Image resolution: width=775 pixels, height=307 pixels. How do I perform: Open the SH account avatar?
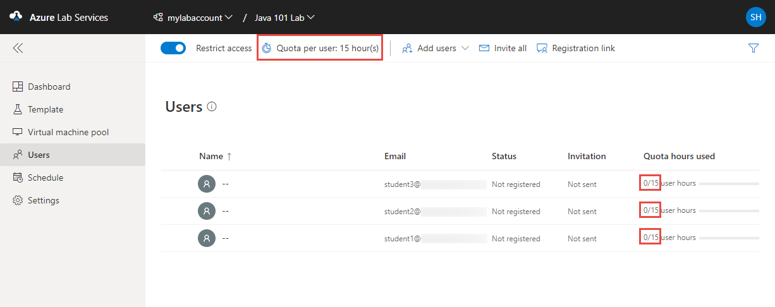click(x=755, y=17)
